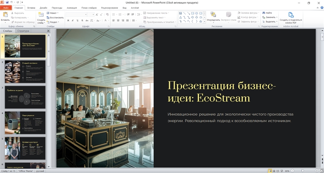
Task: Select the right arrow shape in gallery
Action: coord(193,17)
